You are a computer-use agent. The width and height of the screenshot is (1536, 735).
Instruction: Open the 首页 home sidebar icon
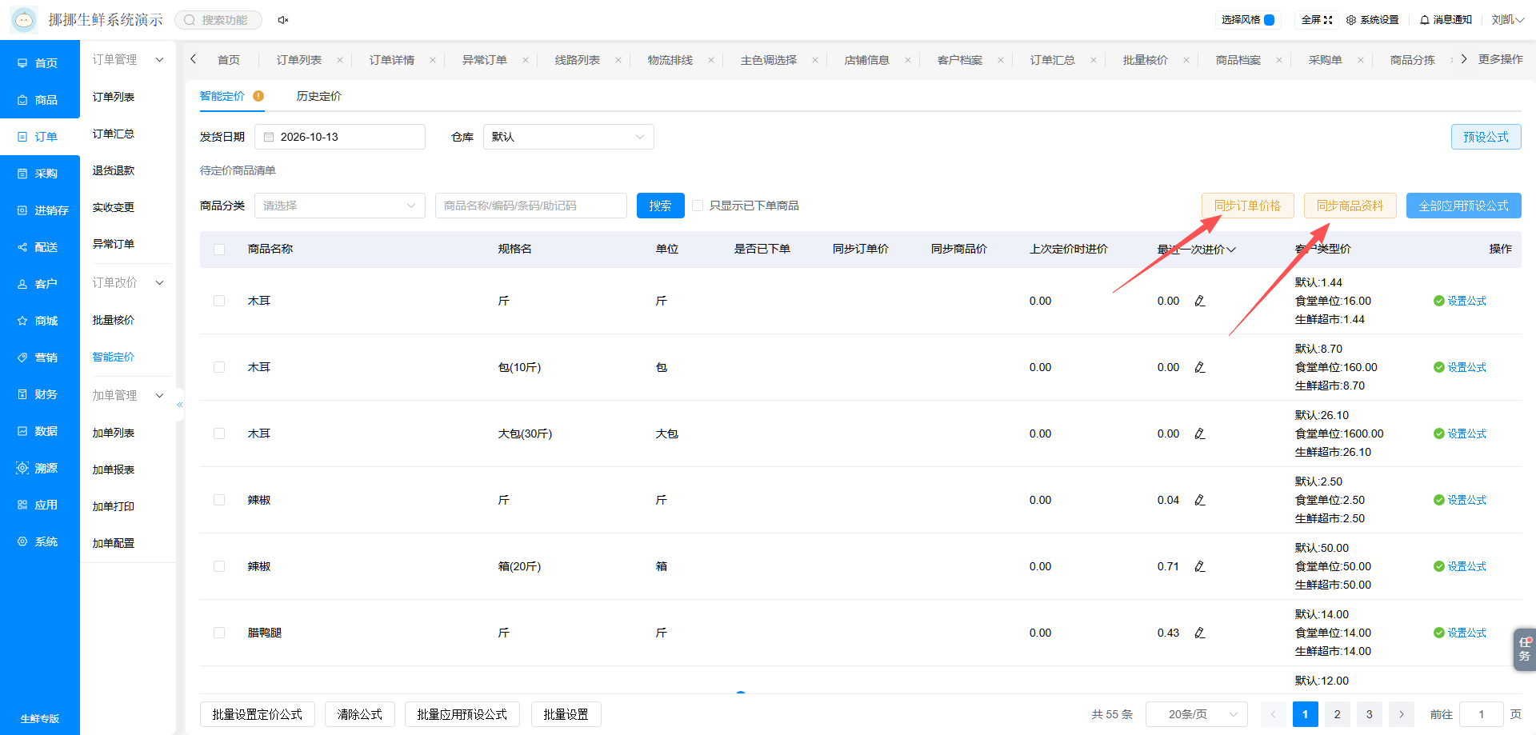click(22, 63)
